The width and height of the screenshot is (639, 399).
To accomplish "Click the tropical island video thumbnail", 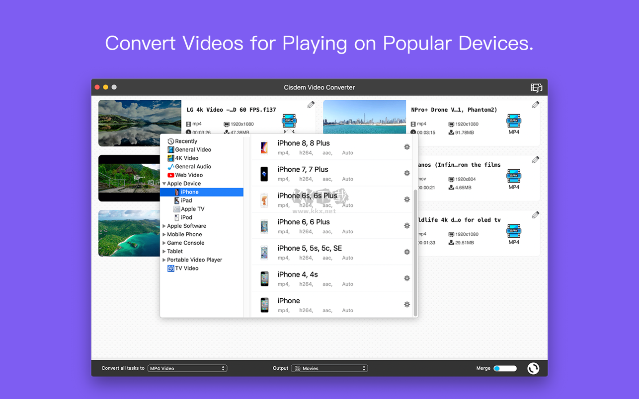I will click(x=129, y=233).
